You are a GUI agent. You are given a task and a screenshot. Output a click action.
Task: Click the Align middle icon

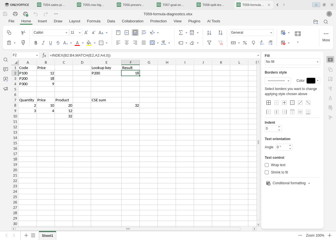(x=127, y=33)
